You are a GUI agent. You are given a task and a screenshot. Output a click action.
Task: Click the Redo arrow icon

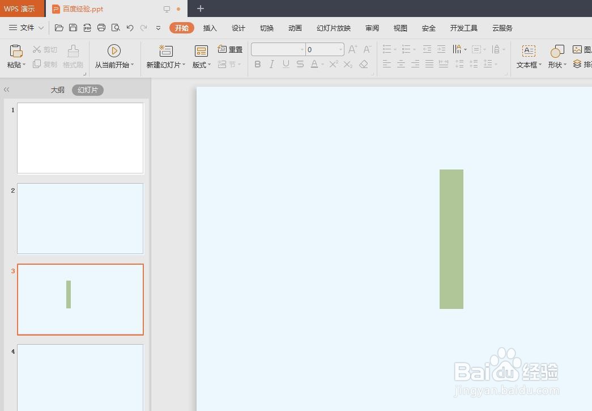pos(143,28)
